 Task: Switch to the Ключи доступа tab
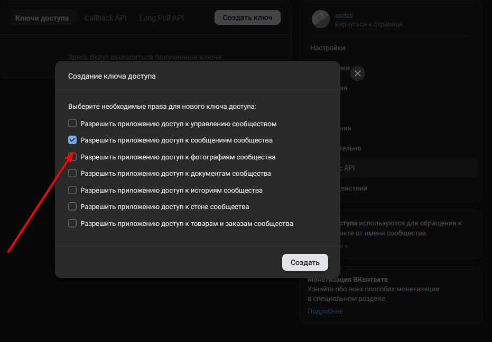coord(42,18)
